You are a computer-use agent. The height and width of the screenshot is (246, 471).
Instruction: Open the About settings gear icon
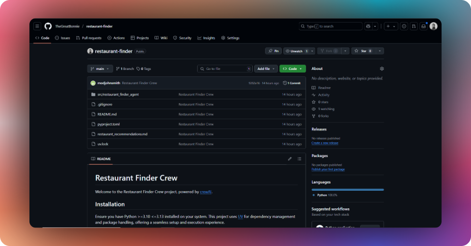(x=382, y=68)
